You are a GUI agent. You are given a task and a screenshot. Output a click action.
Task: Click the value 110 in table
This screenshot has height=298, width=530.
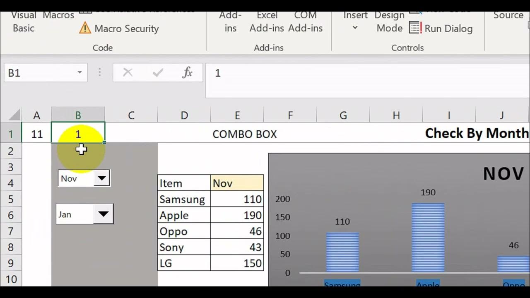click(237, 199)
